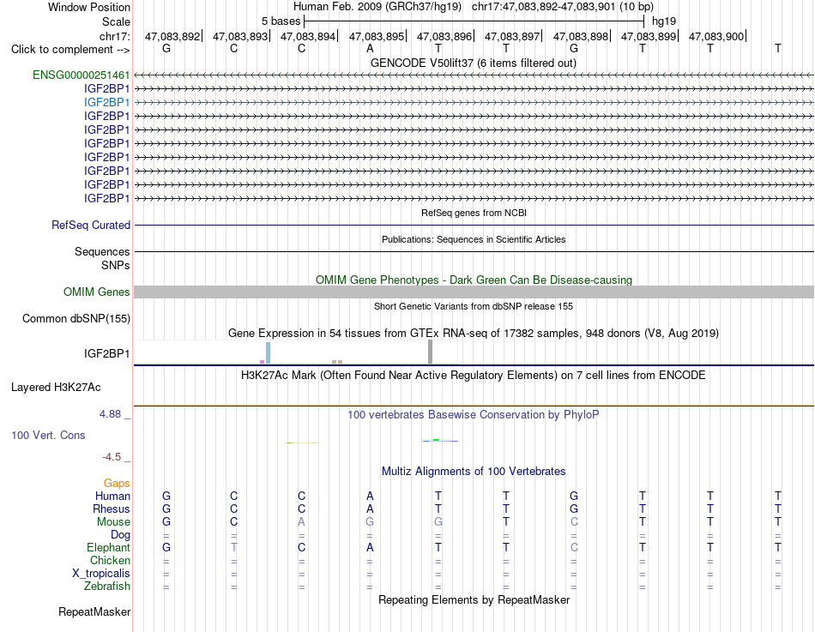Click the hg19 label beside the scale bar
Screen dimensions: 815x632
(664, 21)
